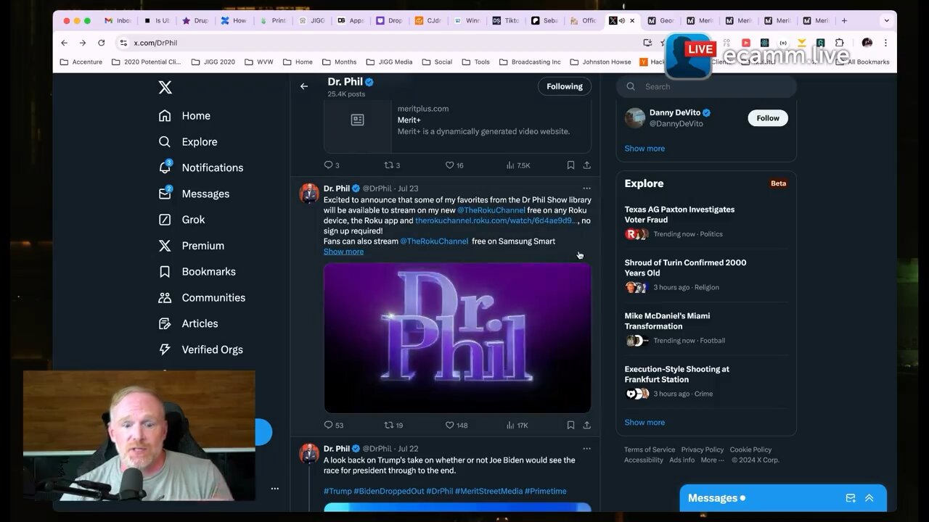Screen dimensions: 929x522
Task: Repost the Merit+ post with 3 reposts
Action: click(392, 165)
